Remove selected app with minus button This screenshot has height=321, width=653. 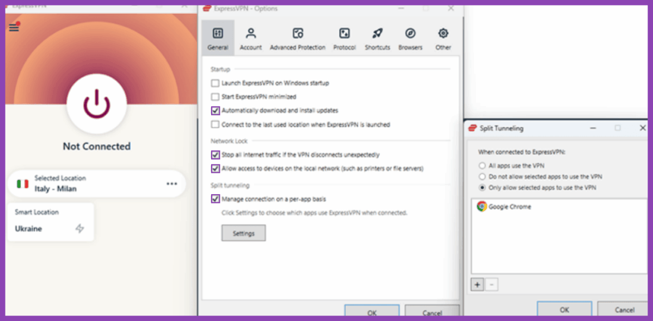[491, 285]
